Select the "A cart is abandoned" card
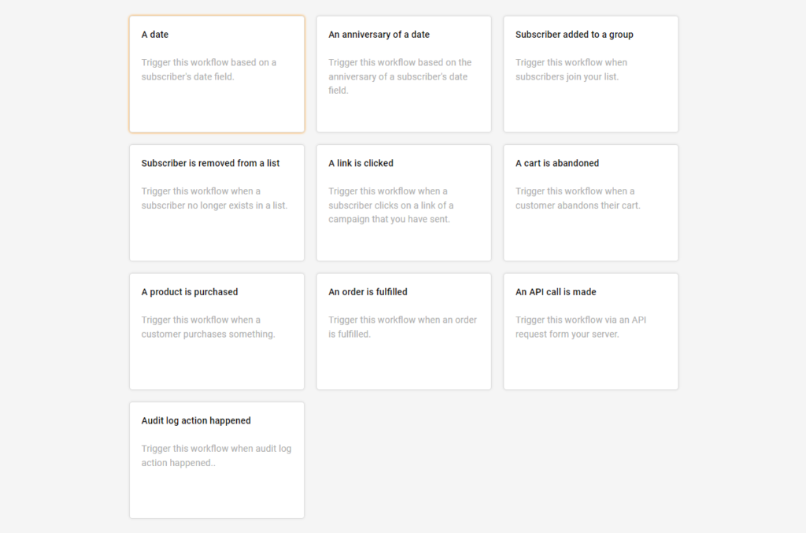This screenshot has width=806, height=533. tap(590, 202)
